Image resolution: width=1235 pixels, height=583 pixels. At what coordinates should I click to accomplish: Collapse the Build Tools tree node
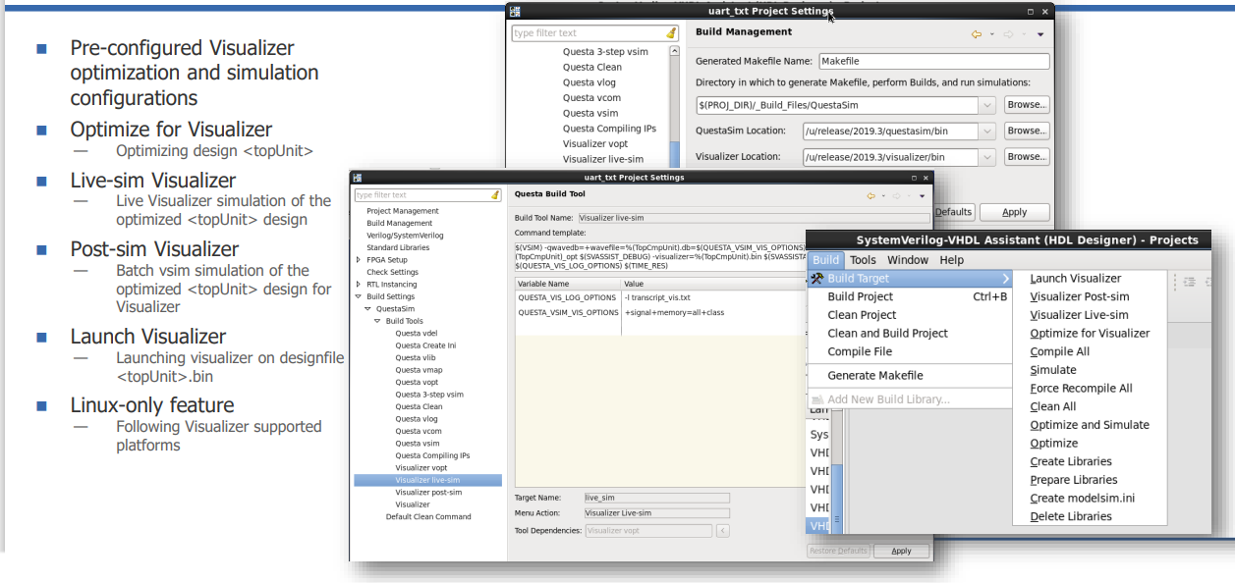point(378,321)
